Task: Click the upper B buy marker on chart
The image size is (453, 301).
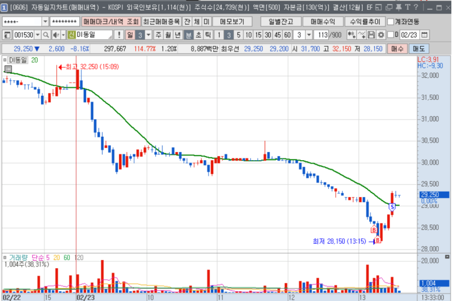Action: 374,229
